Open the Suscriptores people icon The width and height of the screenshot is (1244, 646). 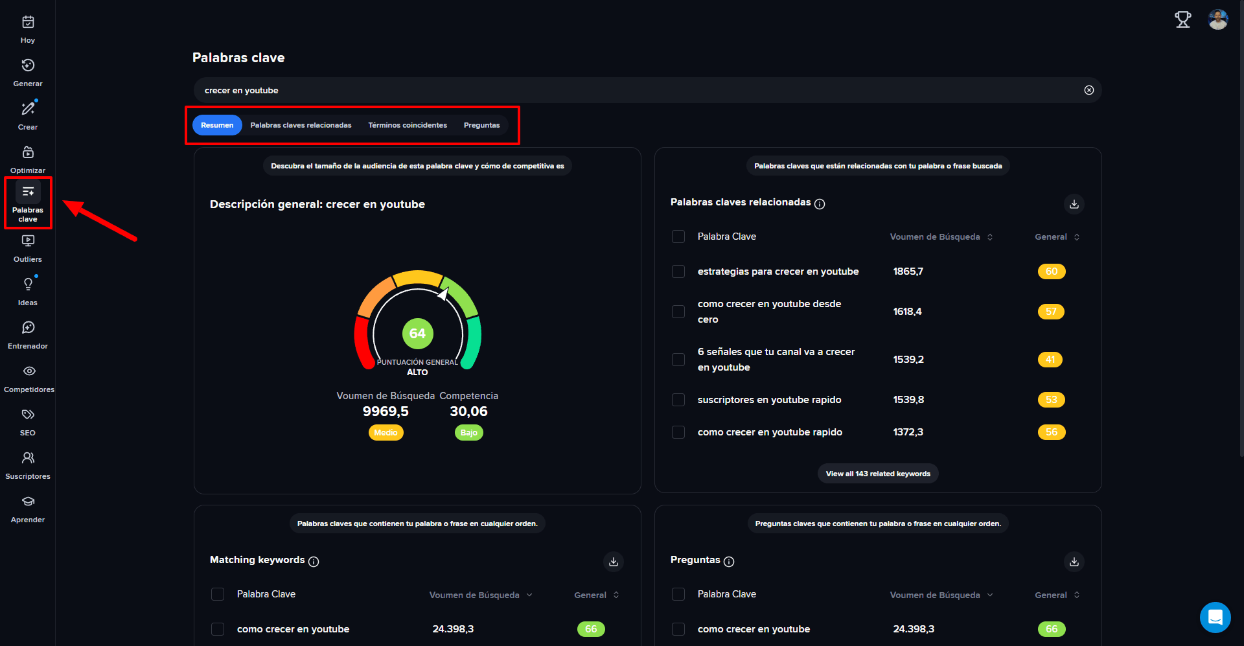(x=28, y=458)
